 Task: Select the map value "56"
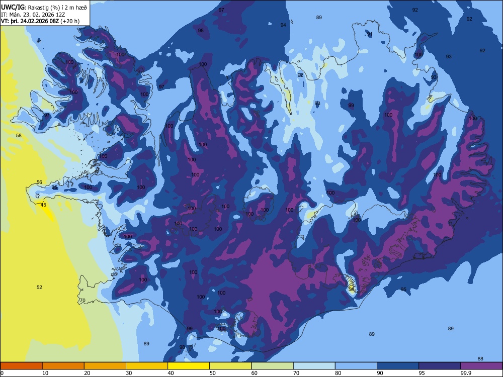pos(39,182)
